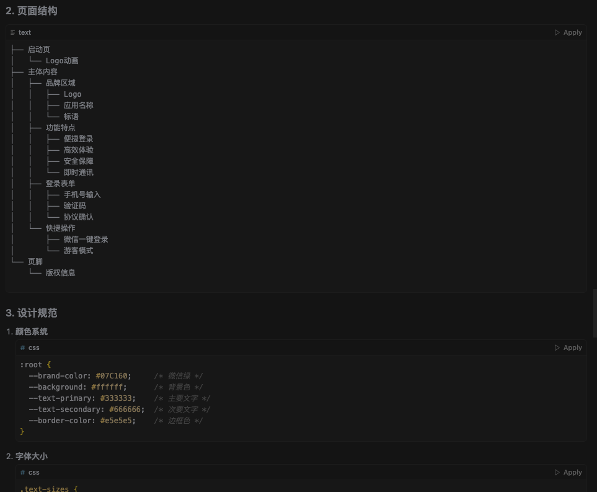Click the play icon beside Apply in :root block
The width and height of the screenshot is (597, 492).
pos(557,347)
